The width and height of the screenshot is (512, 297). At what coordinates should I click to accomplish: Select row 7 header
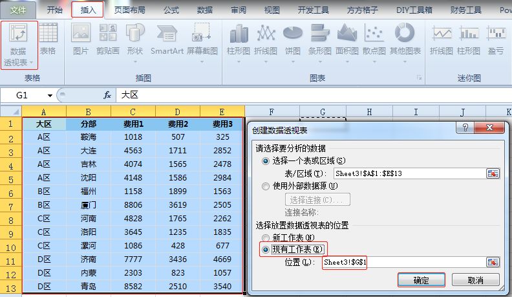(11, 206)
